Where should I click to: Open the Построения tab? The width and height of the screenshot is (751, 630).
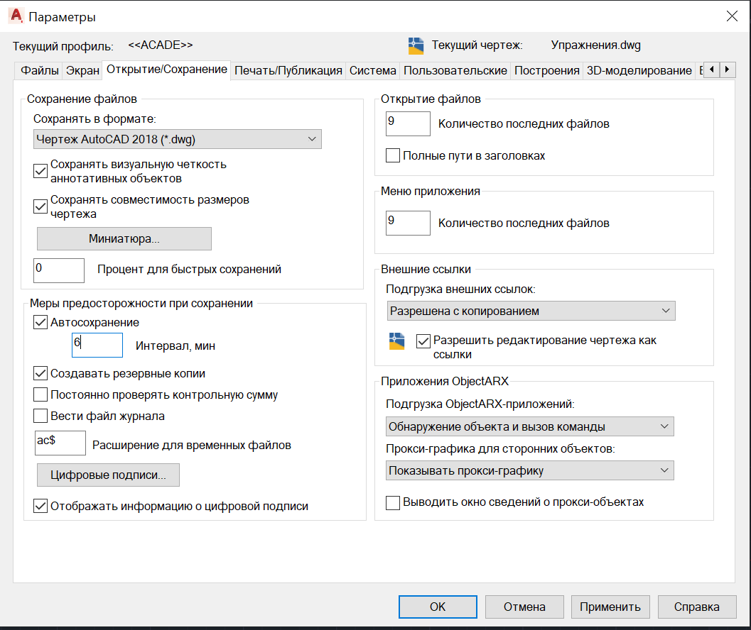pos(546,71)
